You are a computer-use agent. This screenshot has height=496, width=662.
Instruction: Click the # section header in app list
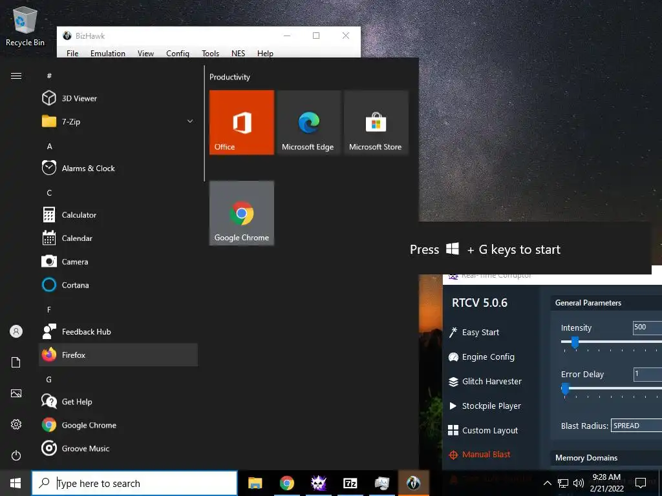click(49, 76)
